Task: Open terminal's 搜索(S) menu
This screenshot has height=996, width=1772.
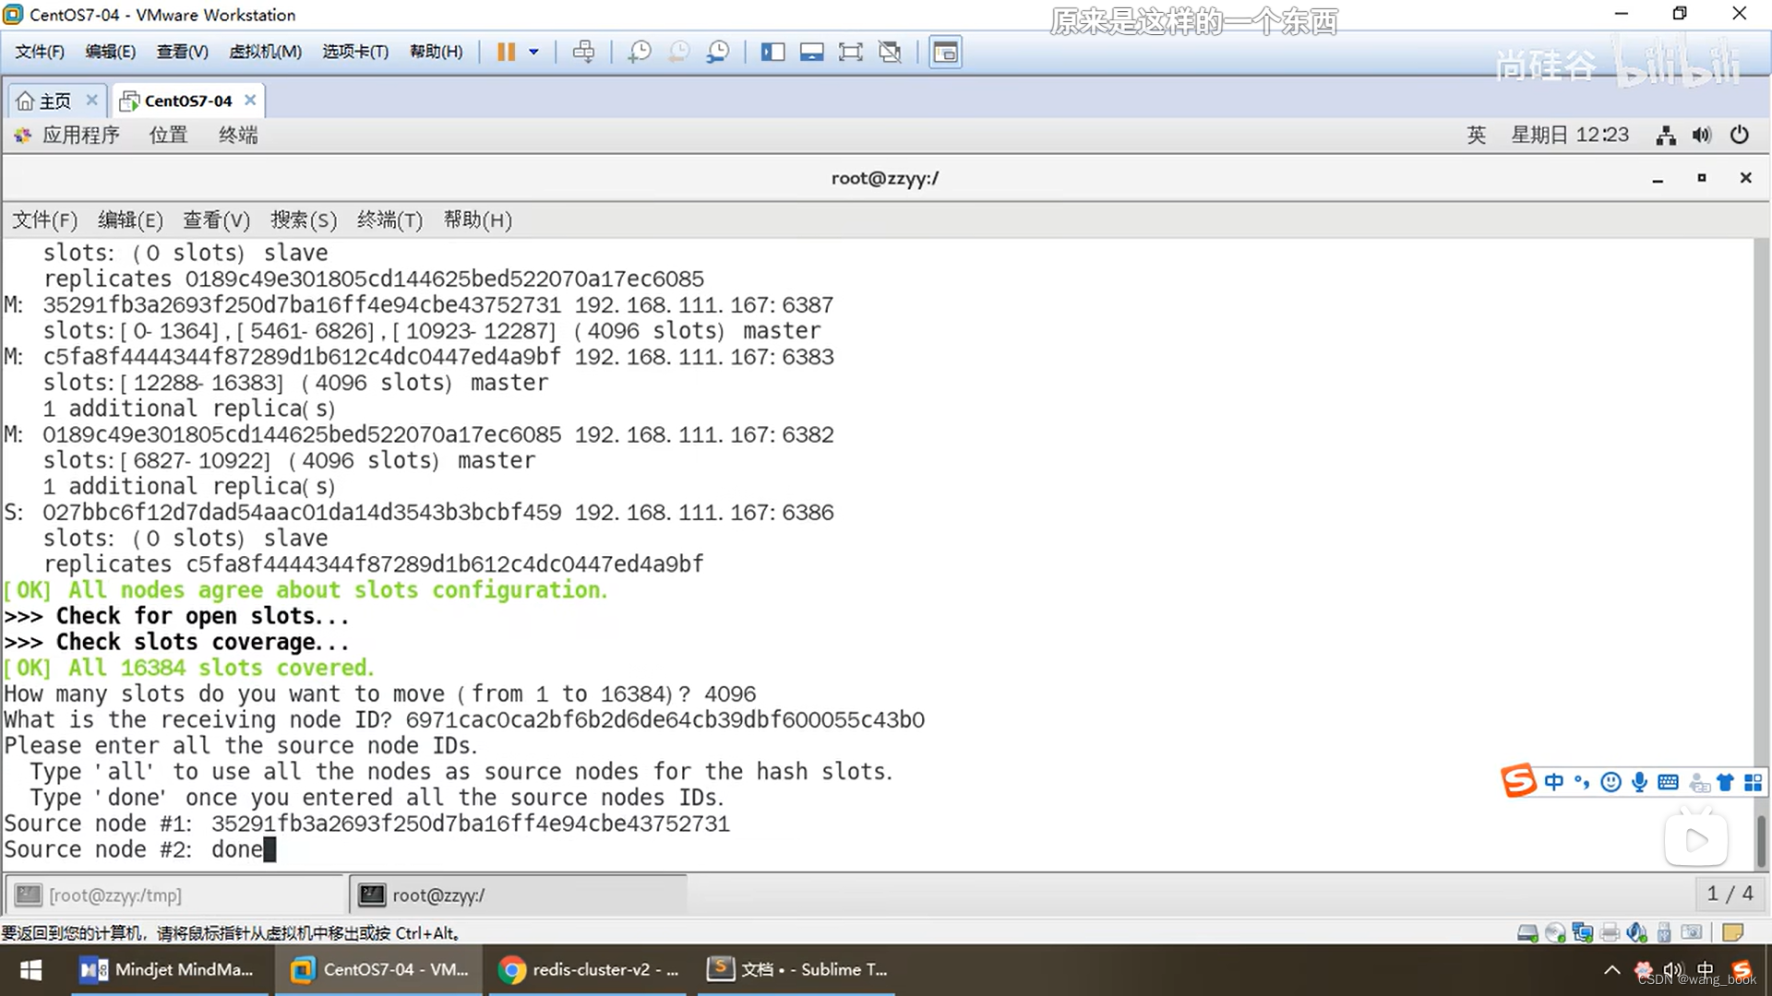Action: 303,220
